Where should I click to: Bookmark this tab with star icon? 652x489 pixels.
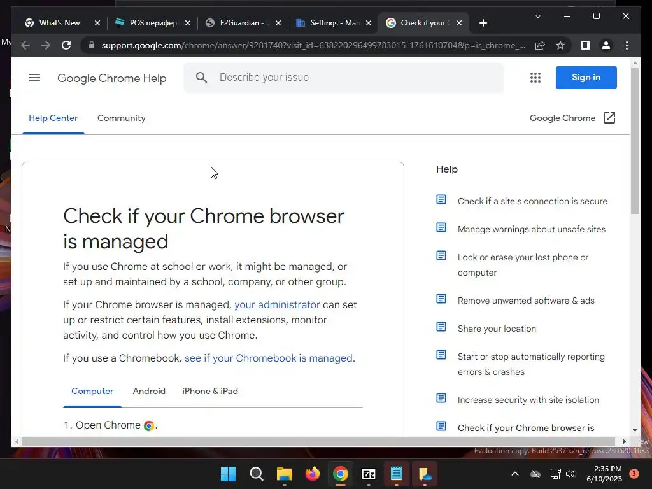tap(560, 45)
